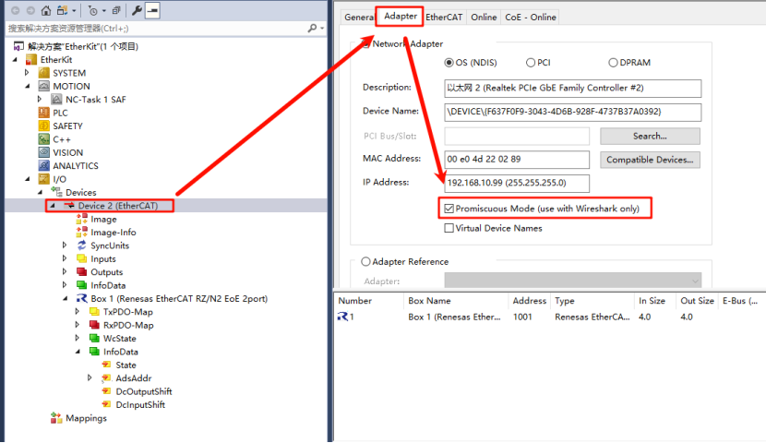Click the Renesas icon in box list row 1
The width and height of the screenshot is (766, 443).
coord(343,317)
